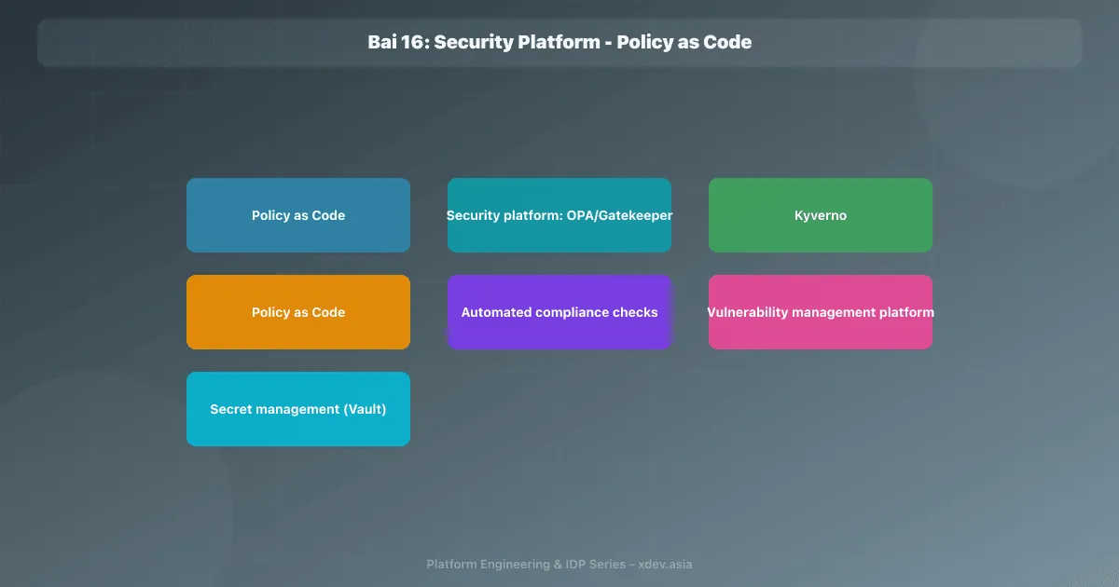Select the Automated compliance checks card
1119x587 pixels.
(x=559, y=312)
